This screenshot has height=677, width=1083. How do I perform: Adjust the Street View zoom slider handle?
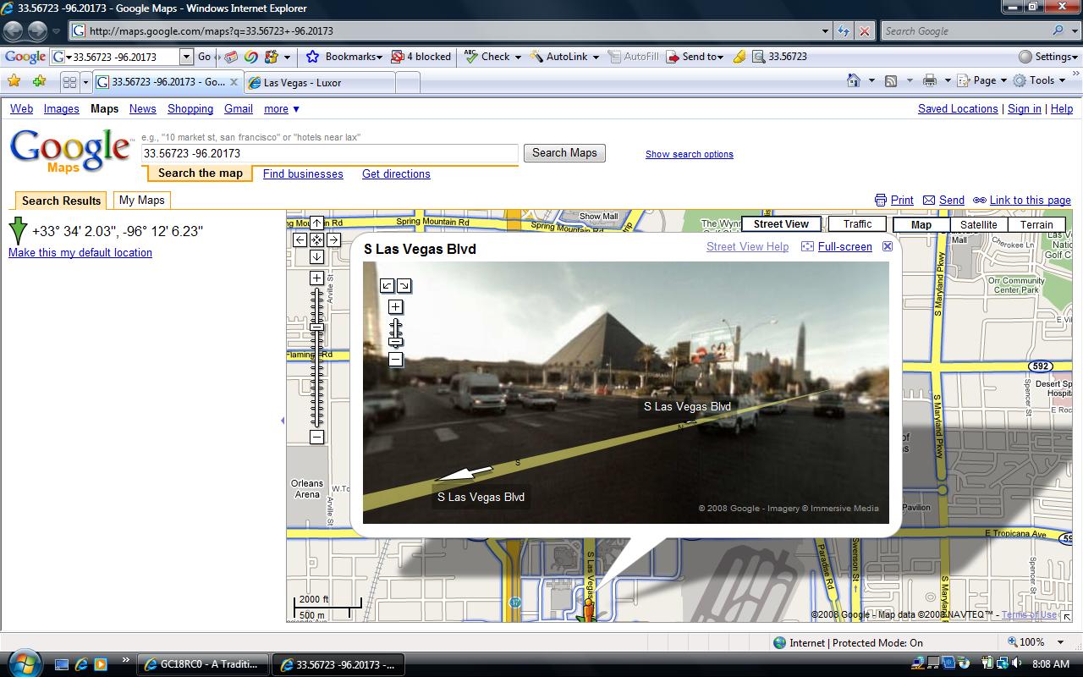pyautogui.click(x=395, y=342)
